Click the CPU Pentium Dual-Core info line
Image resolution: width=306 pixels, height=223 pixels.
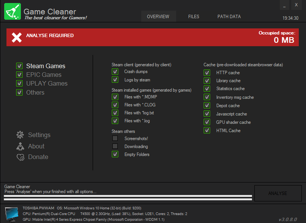[x=105, y=214]
